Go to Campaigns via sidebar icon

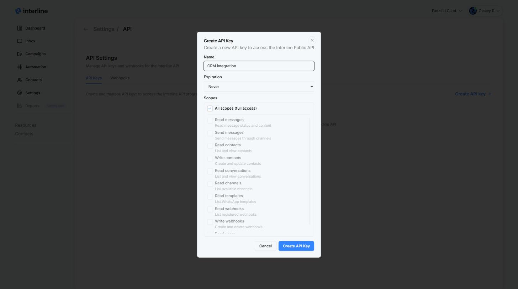[x=20, y=54]
